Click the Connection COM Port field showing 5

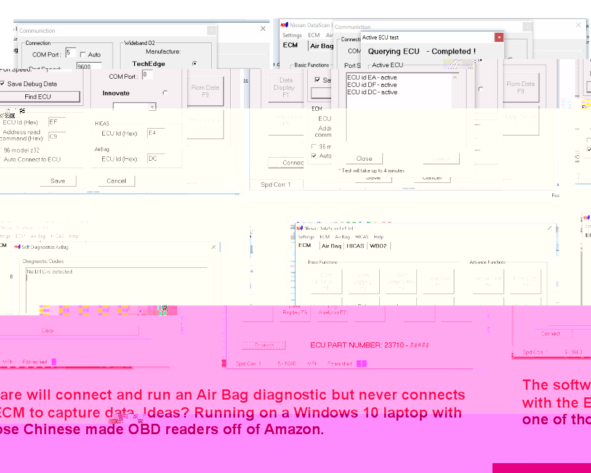(x=70, y=53)
